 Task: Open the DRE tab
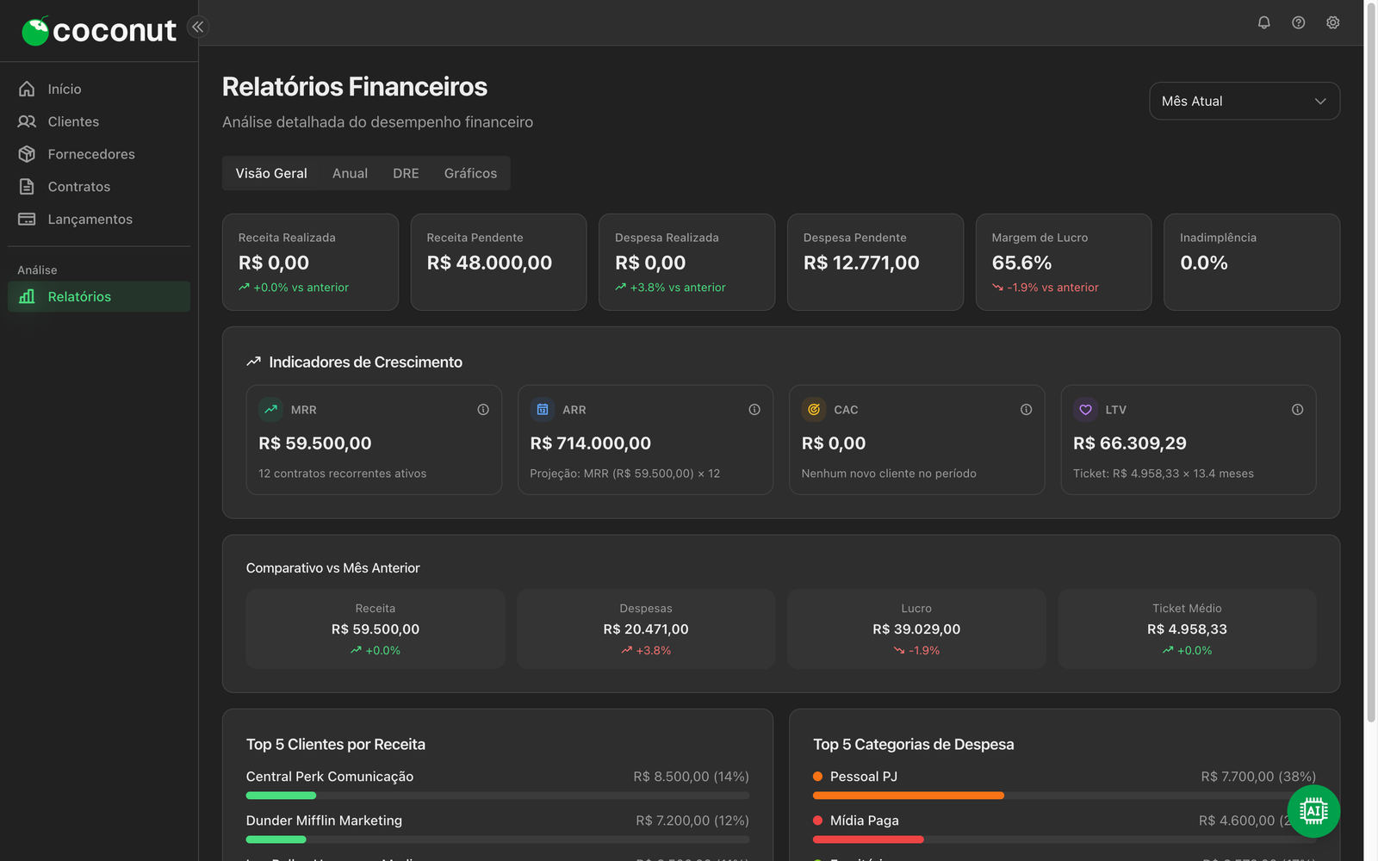(x=406, y=173)
